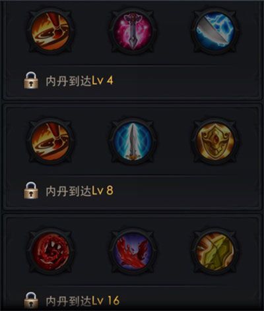Select the 内丹到达 label in the Lv 8 row
Screen dimensions: 264x311
(69, 190)
